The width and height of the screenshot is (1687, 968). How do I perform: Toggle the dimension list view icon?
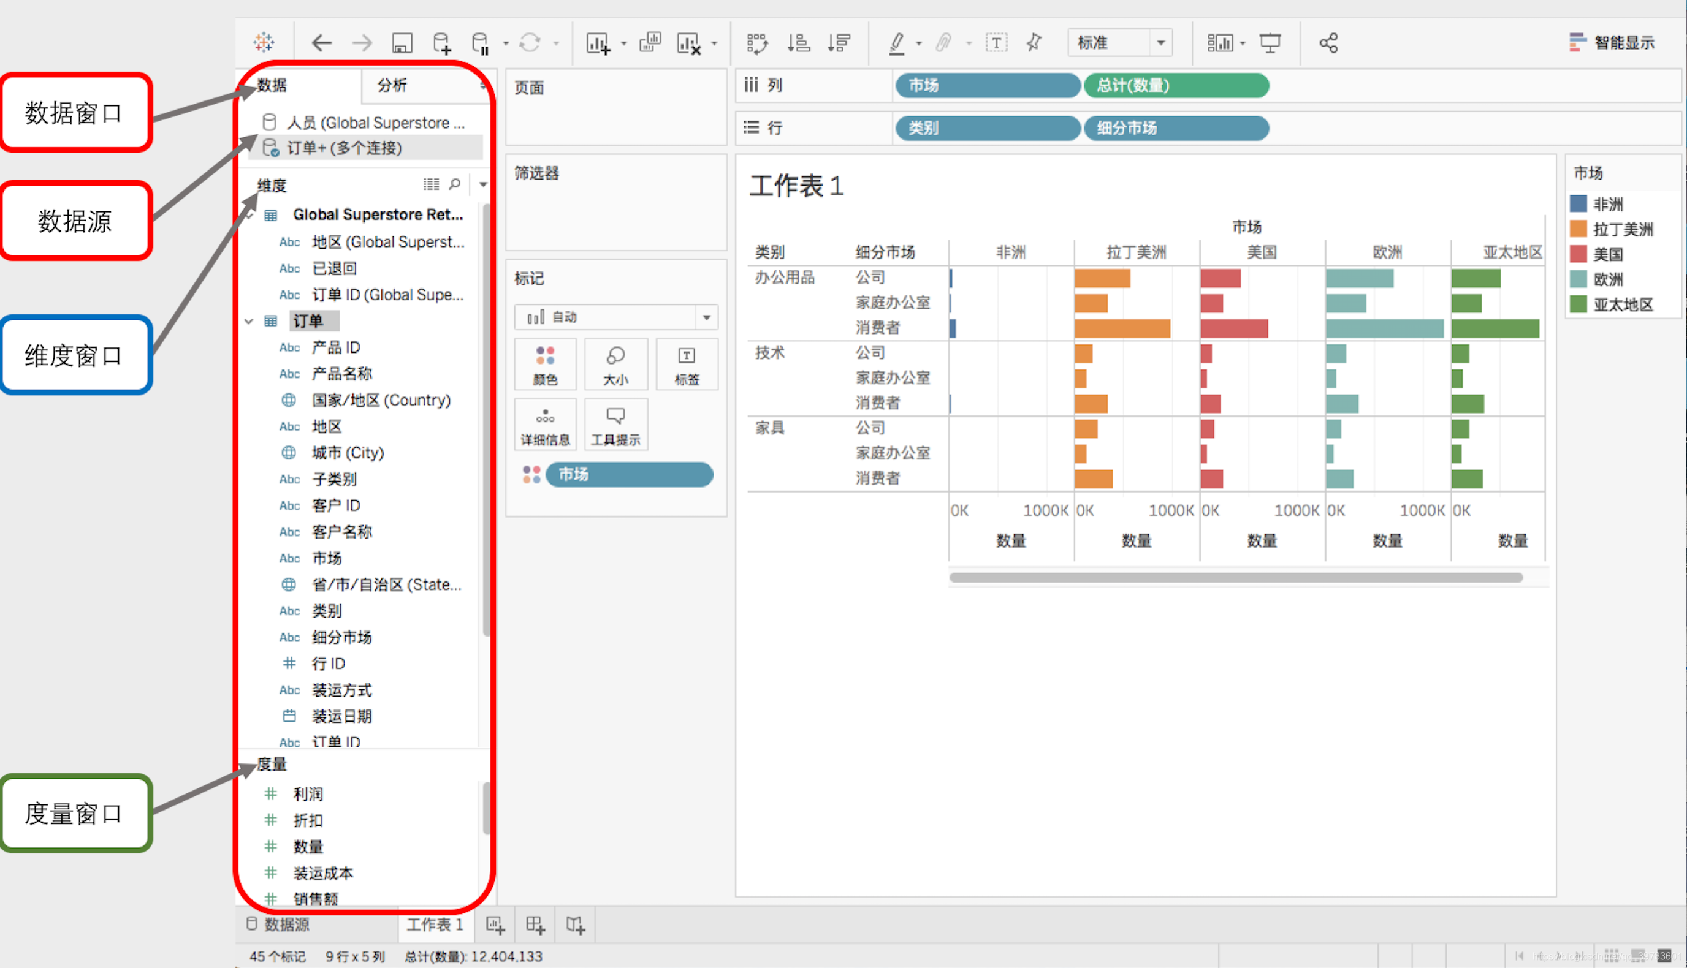(x=431, y=184)
